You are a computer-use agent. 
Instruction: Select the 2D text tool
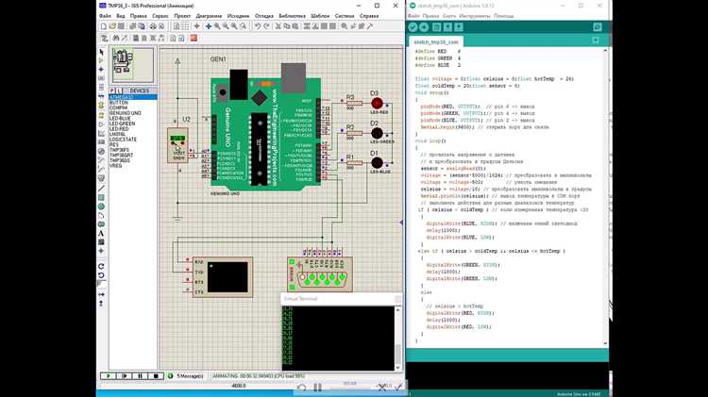click(x=101, y=233)
